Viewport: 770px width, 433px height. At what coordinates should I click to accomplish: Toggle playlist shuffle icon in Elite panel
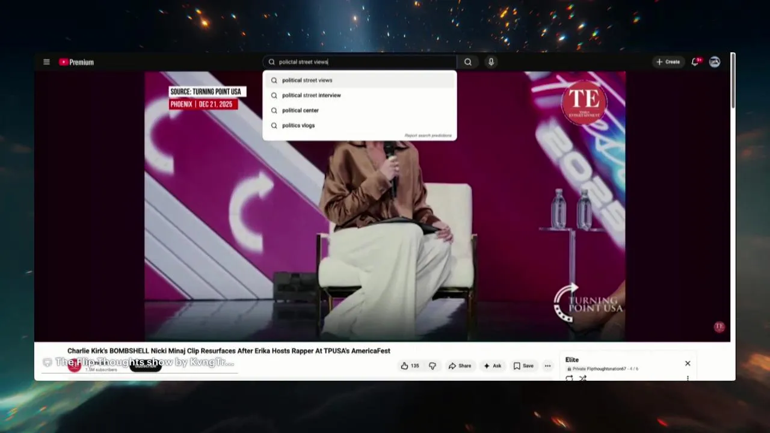[x=582, y=378]
